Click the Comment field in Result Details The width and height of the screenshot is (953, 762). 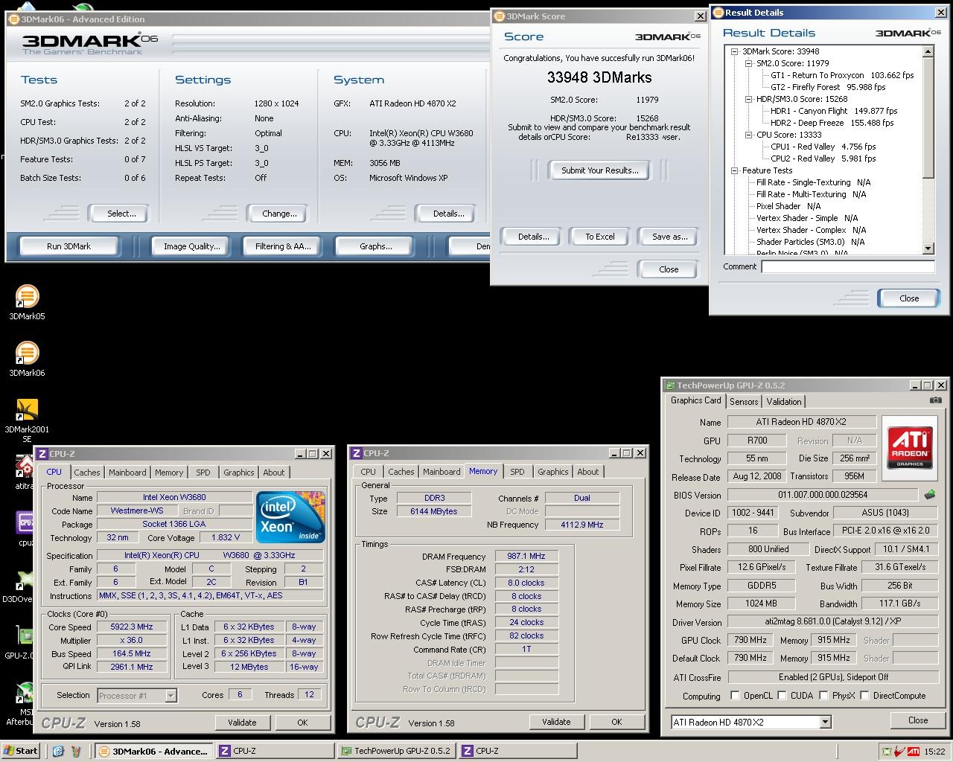click(848, 266)
